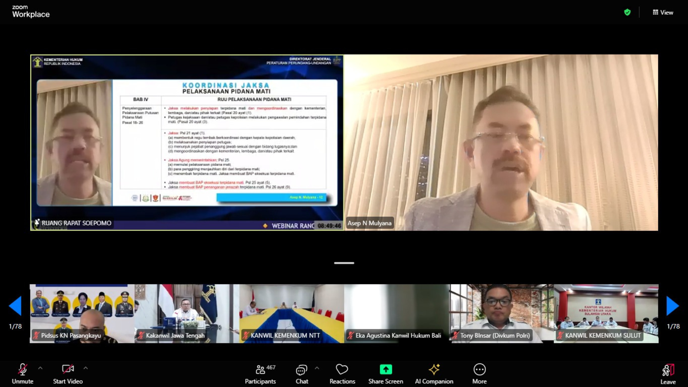The height and width of the screenshot is (387, 688).
Task: Click the green encryption shield icon
Action: click(627, 13)
